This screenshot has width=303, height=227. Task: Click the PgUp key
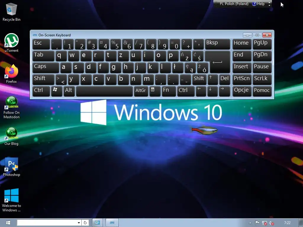coord(262,44)
